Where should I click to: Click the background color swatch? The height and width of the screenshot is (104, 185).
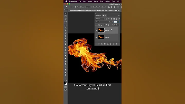pos(66,84)
